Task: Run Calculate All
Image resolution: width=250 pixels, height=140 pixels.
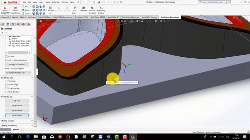Action: pyautogui.click(x=50, y=10)
